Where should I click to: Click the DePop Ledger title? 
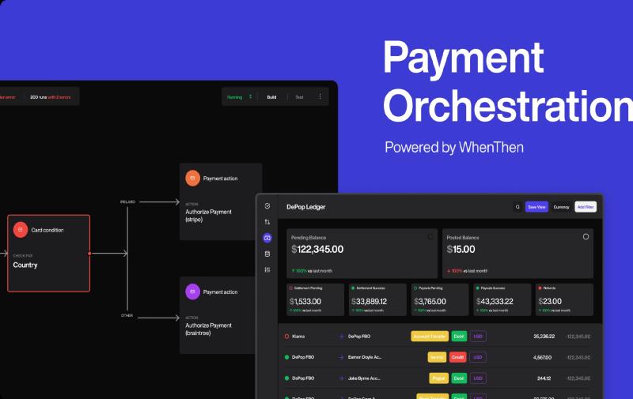coord(305,207)
